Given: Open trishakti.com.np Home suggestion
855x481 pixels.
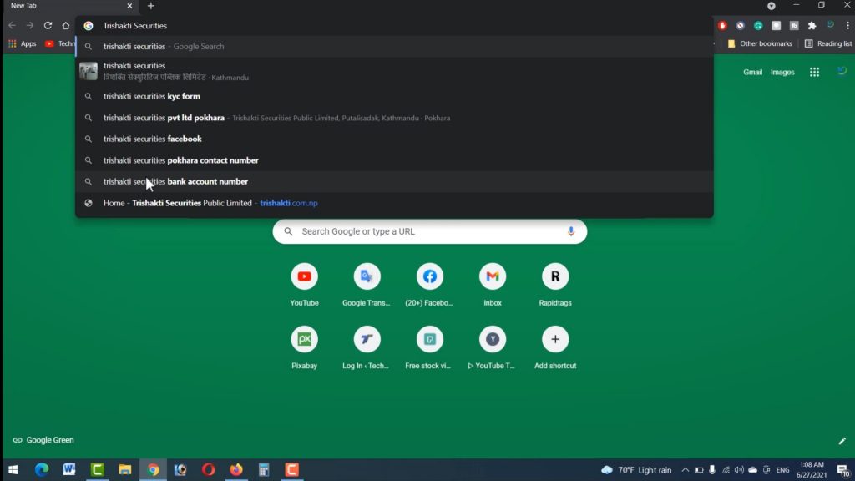Looking at the screenshot, I should coord(394,203).
